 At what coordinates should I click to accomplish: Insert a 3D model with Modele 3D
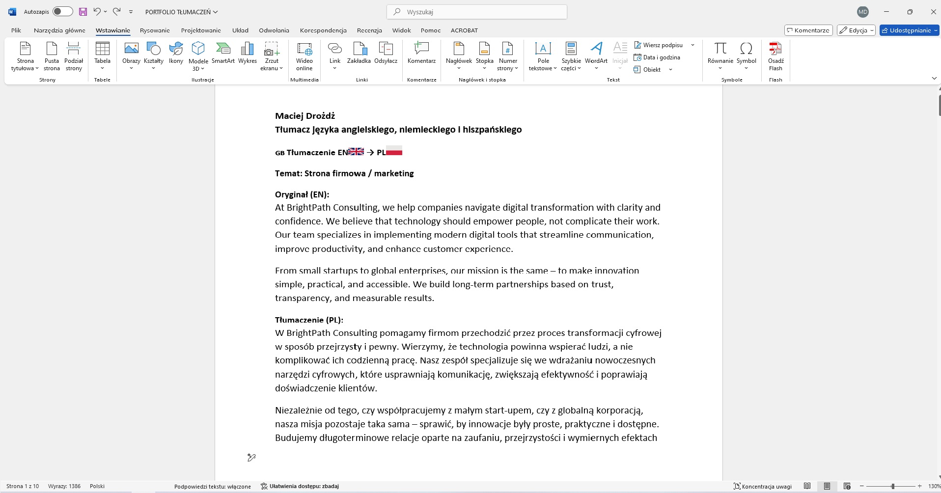[x=198, y=56]
